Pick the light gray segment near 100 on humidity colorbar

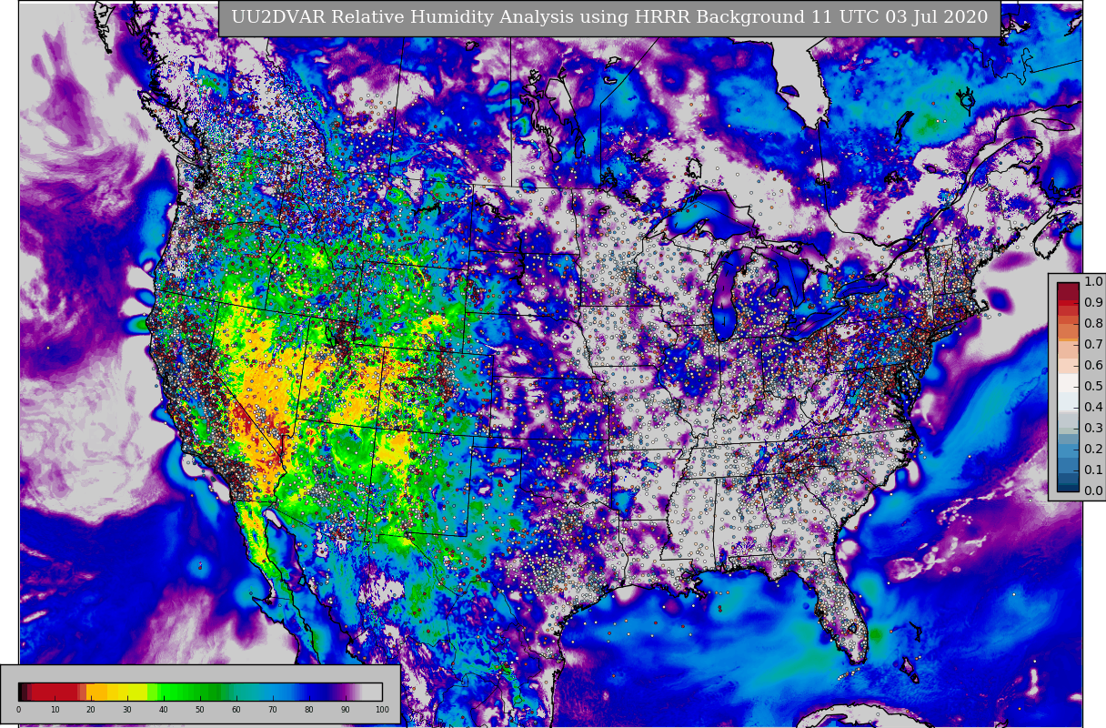point(373,692)
